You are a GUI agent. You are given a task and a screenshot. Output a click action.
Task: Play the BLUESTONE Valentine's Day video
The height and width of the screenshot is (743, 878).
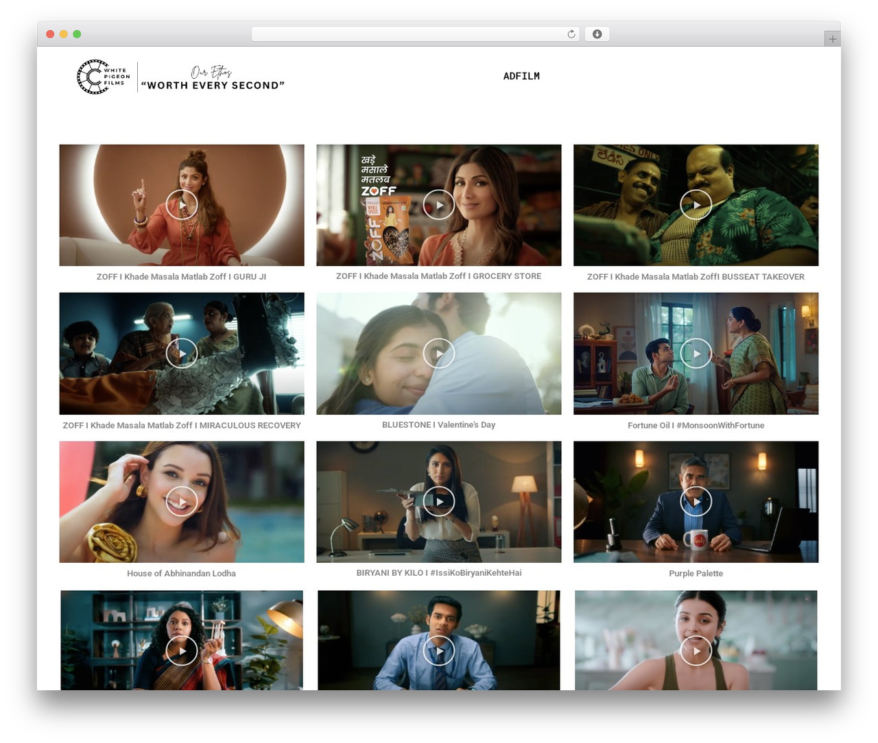click(439, 353)
